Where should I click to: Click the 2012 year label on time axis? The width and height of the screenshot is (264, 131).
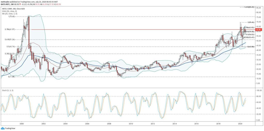[153, 124]
